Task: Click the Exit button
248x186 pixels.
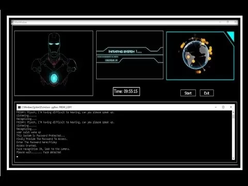Action: pos(207,93)
